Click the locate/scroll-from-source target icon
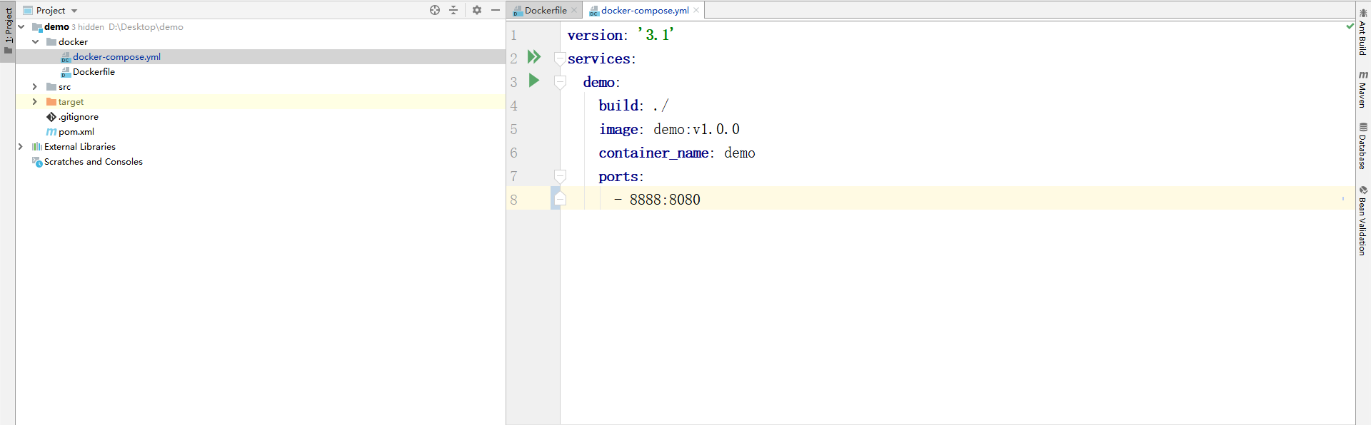Image resolution: width=1371 pixels, height=425 pixels. click(435, 10)
